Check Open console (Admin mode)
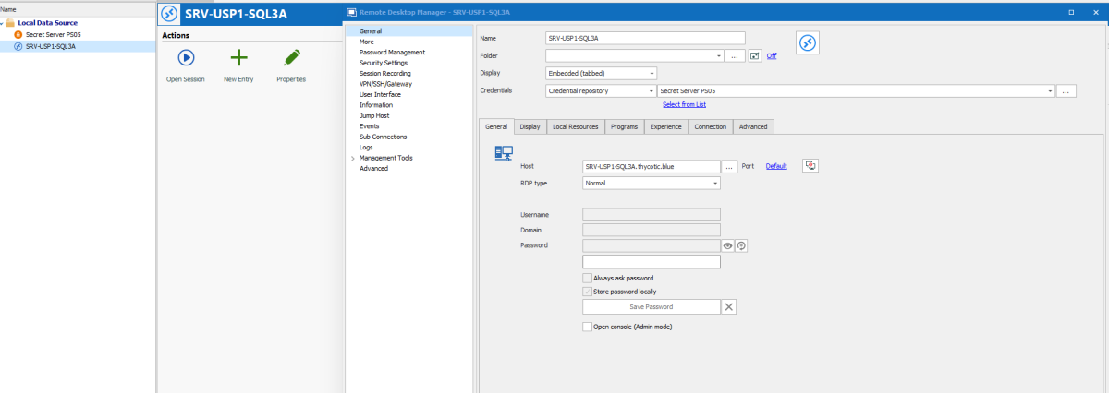The image size is (1109, 393). pyautogui.click(x=588, y=327)
